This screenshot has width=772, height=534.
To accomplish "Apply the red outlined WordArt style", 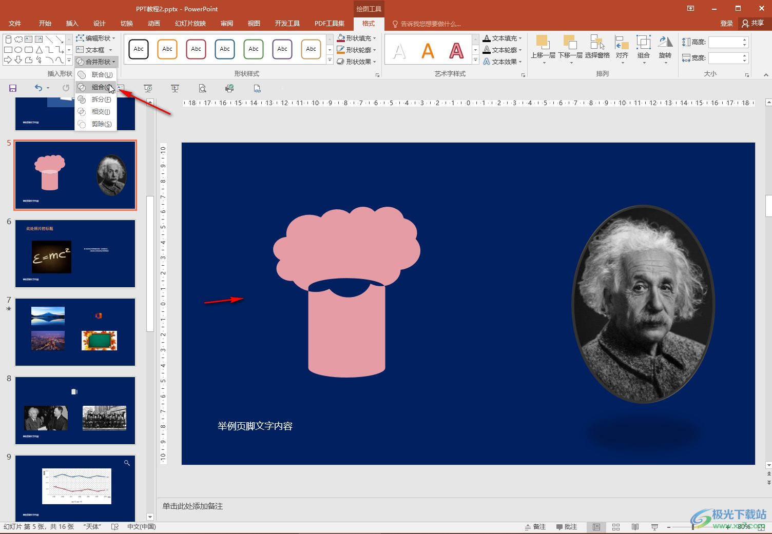I will click(x=456, y=50).
